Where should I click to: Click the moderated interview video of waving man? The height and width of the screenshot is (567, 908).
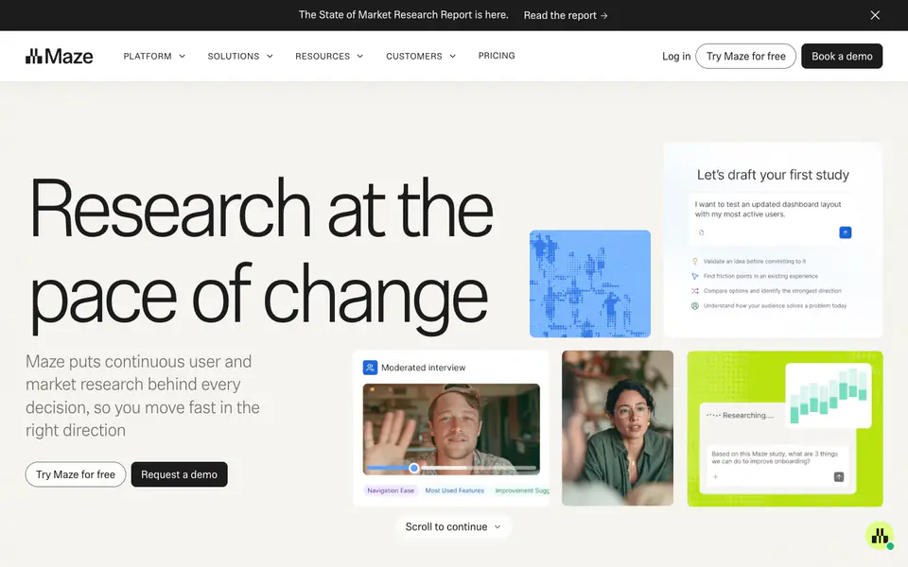point(451,429)
